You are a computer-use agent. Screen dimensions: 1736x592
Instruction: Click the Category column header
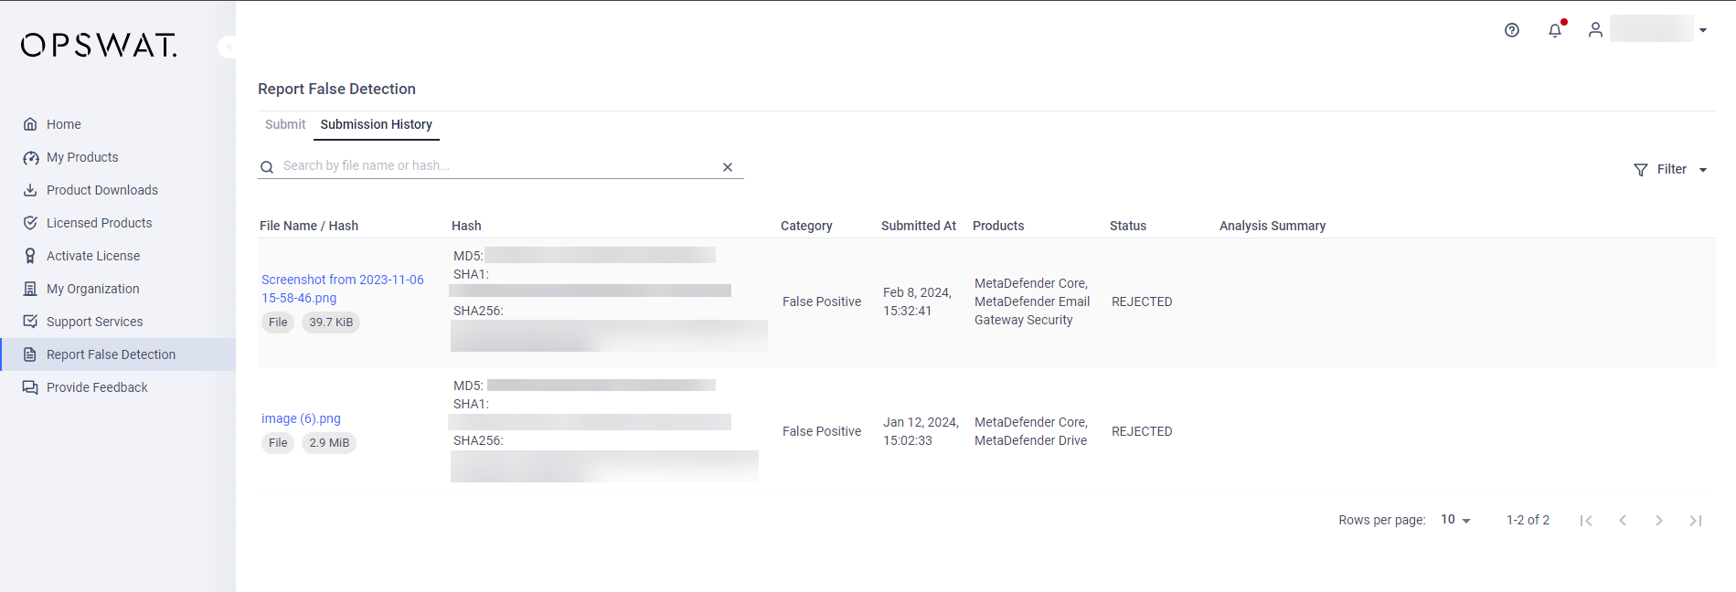(x=806, y=226)
